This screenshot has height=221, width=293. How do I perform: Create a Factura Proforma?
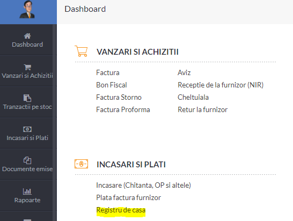pyautogui.click(x=123, y=109)
